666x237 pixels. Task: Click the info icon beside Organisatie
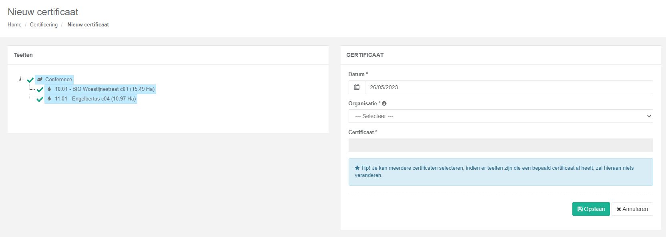(x=384, y=103)
